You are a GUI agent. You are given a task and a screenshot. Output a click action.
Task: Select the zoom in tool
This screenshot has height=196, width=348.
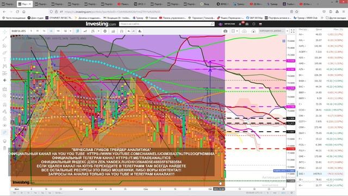click(x=5, y=96)
